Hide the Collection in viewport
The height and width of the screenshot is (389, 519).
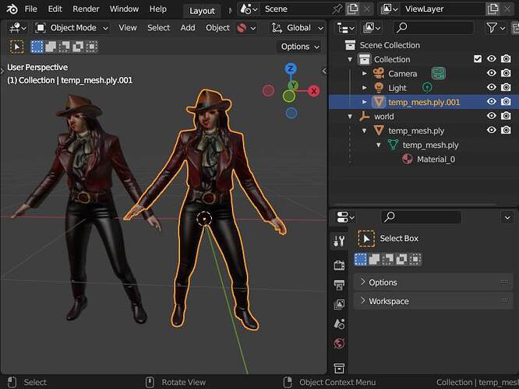pos(492,59)
